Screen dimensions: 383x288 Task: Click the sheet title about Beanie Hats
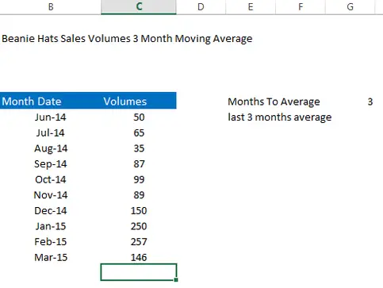(x=127, y=39)
